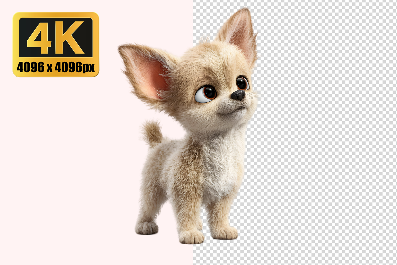This screenshot has width=397, height=265.
Task: Click the large "4K" text in the badge
Action: [x=56, y=38]
